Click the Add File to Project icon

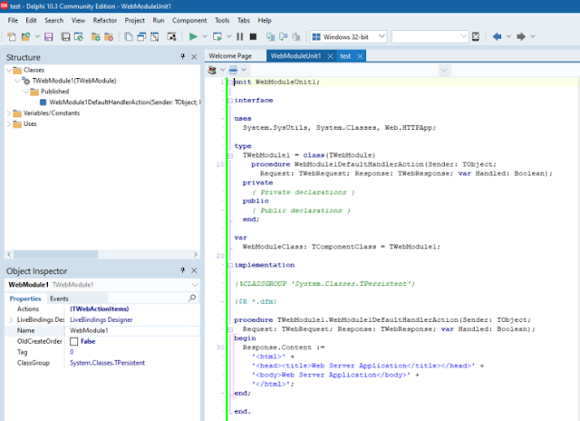(95, 36)
